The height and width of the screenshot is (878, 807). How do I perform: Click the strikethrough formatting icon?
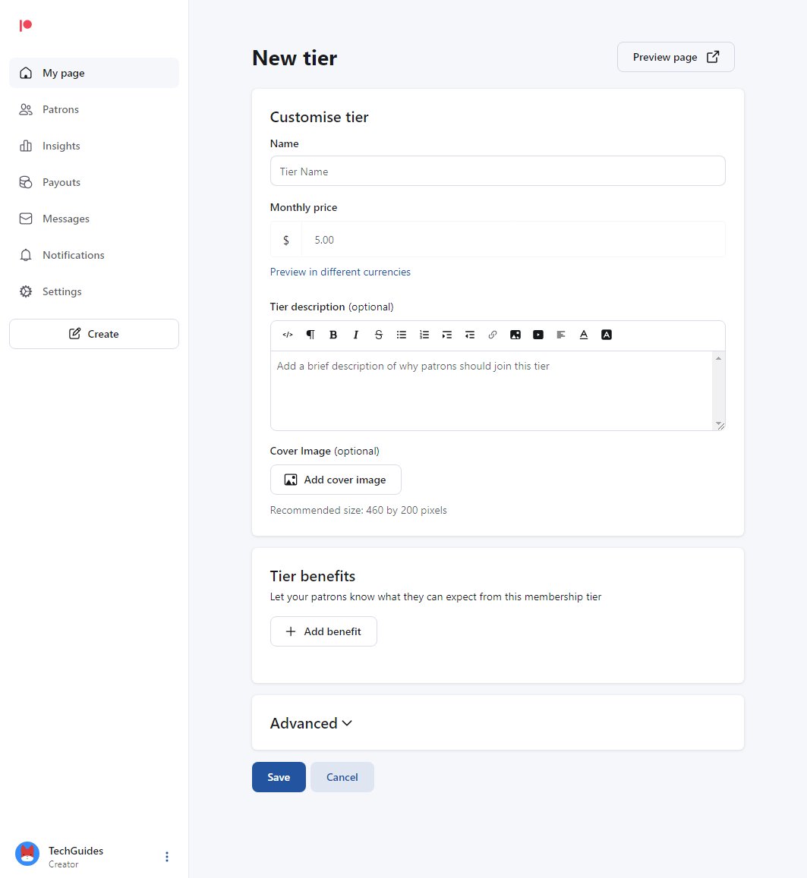pos(378,335)
